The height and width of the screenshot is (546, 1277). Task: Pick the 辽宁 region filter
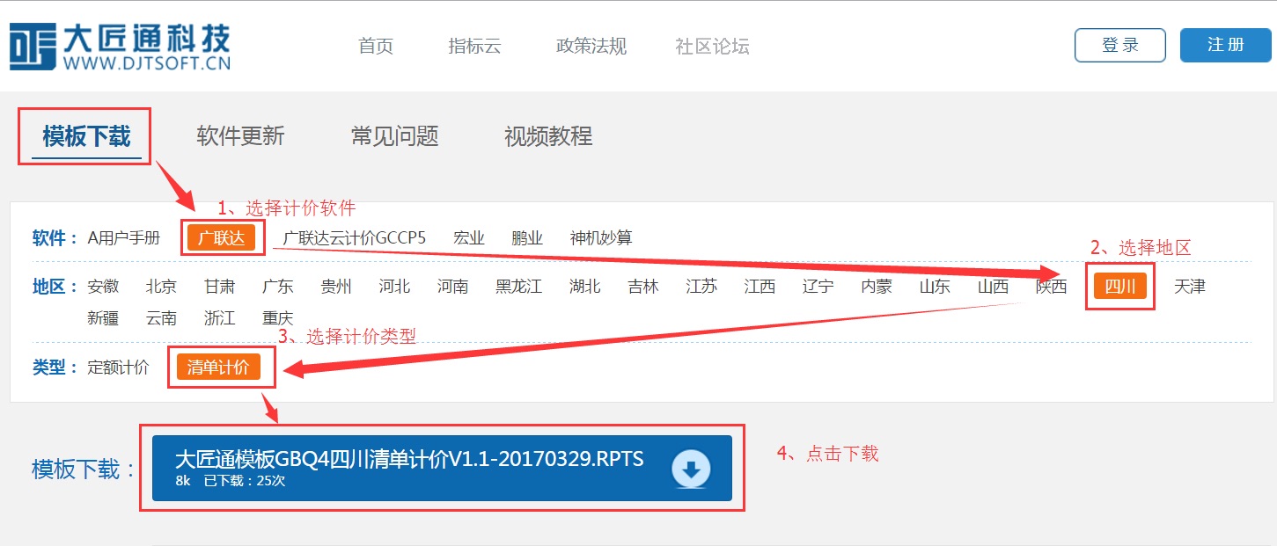pos(818,286)
